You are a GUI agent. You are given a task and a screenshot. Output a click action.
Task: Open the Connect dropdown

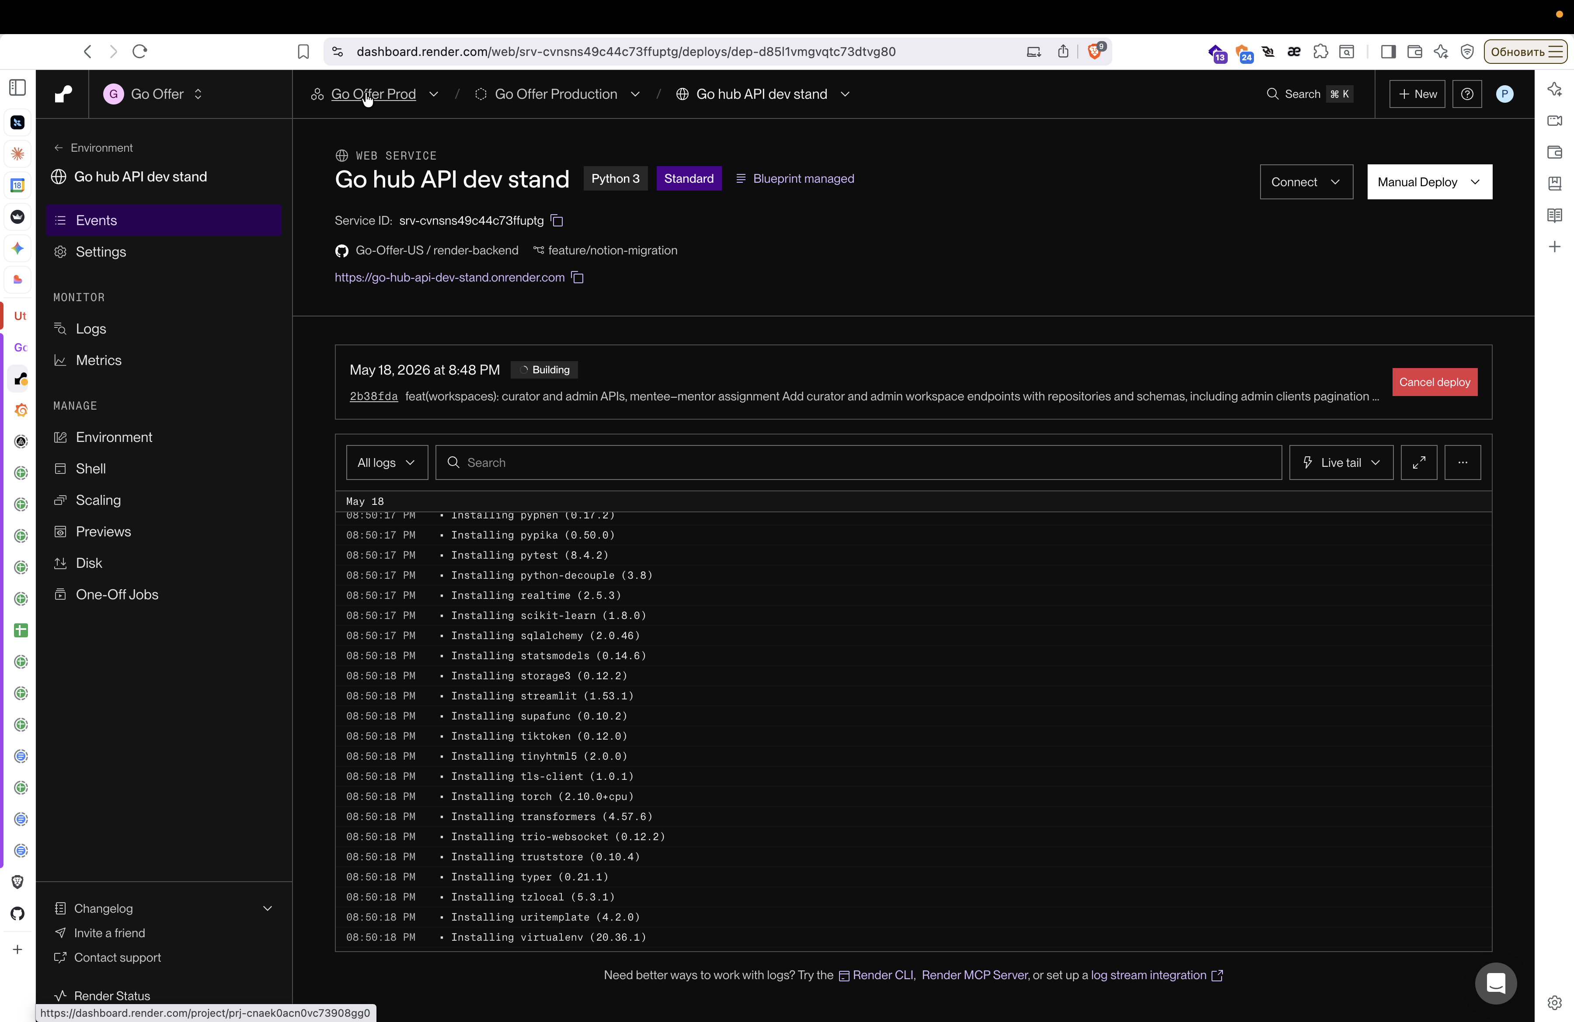pos(1306,182)
